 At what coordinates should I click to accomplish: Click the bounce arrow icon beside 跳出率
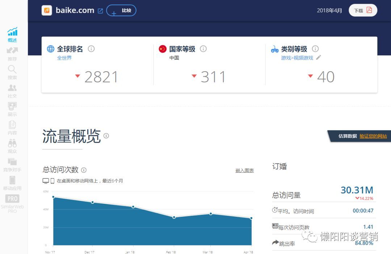coord(275,242)
